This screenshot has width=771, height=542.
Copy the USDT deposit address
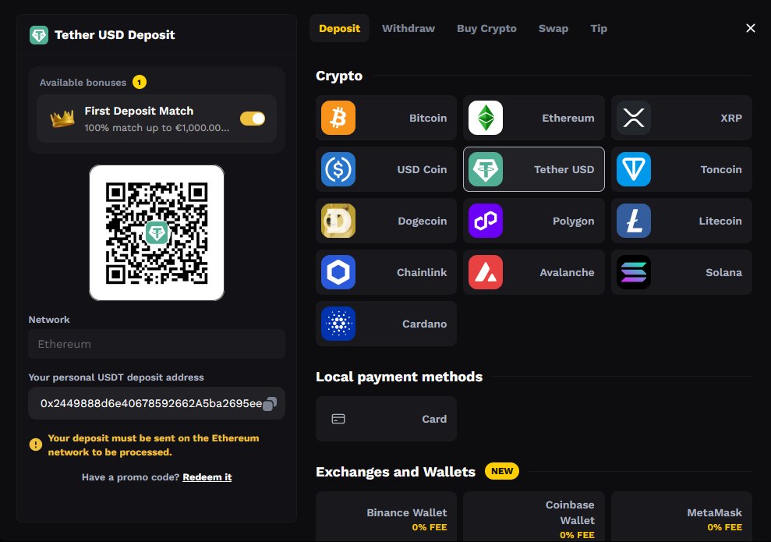[270, 404]
